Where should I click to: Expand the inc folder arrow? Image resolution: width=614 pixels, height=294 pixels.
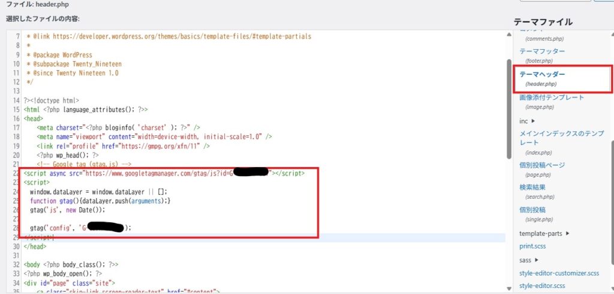pos(533,121)
